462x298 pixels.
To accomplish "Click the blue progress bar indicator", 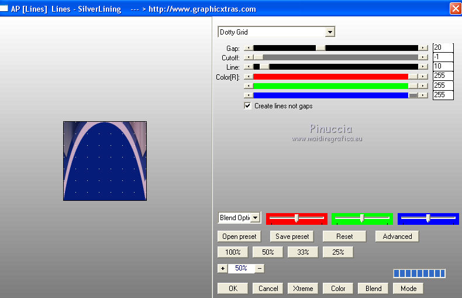I will [x=419, y=273].
